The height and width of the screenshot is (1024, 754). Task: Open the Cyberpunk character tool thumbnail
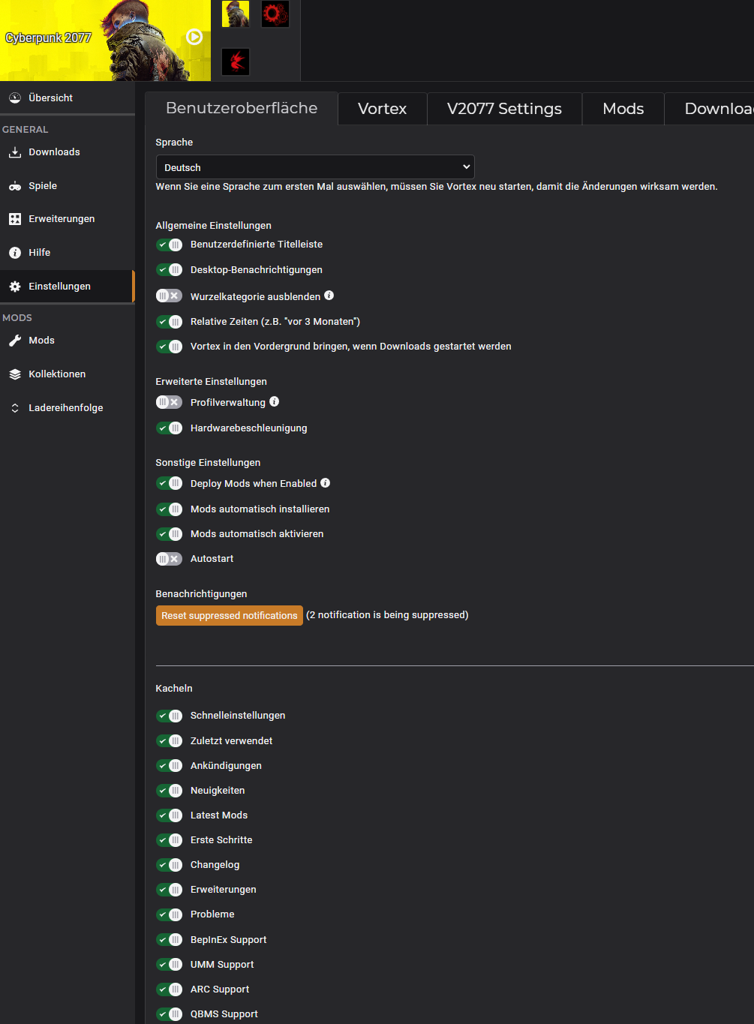coord(236,14)
